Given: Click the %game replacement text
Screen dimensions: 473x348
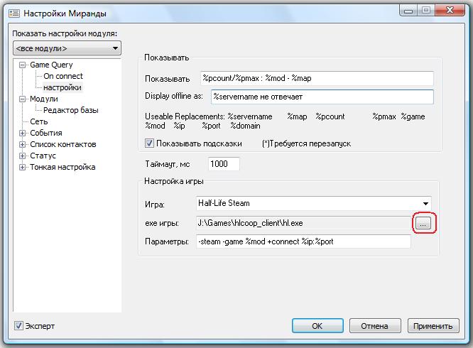Looking at the screenshot, I should click(413, 116).
